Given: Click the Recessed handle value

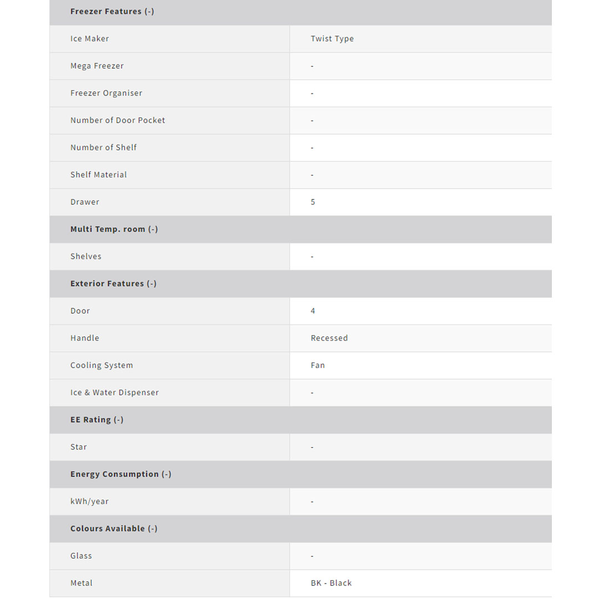Looking at the screenshot, I should [x=329, y=338].
